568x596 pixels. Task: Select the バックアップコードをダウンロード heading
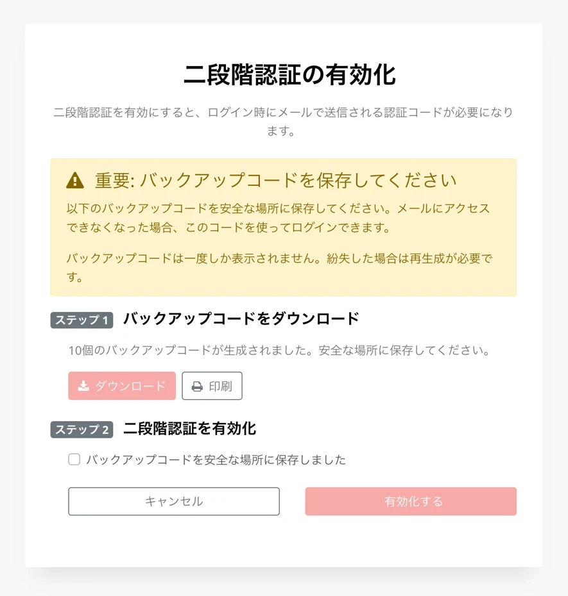(x=239, y=319)
